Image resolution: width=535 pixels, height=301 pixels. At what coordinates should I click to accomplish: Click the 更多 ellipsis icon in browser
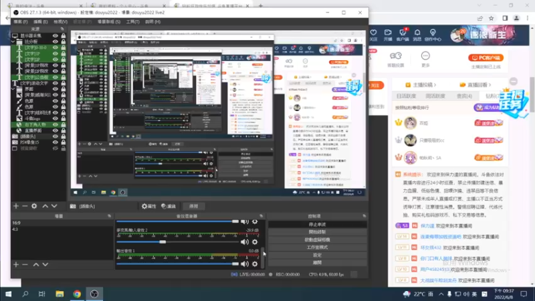tap(425, 56)
